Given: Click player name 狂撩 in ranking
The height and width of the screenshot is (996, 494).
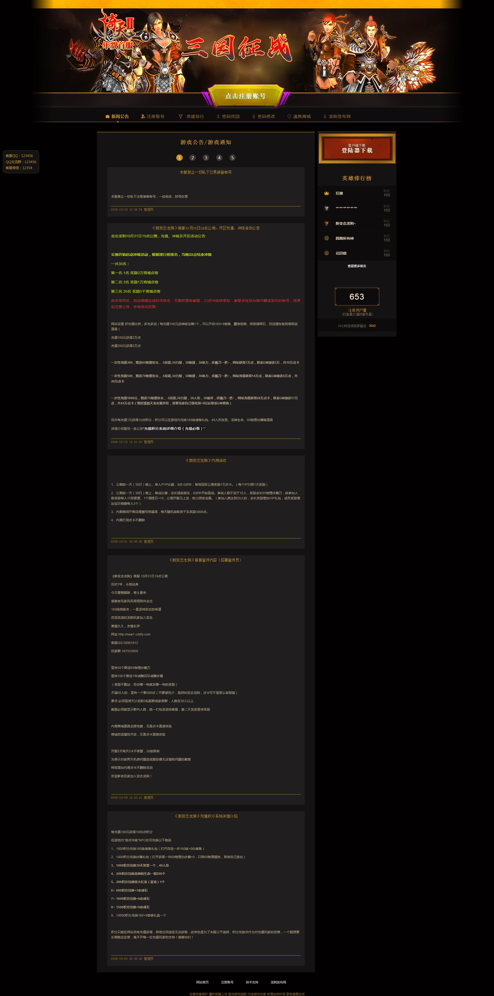Looking at the screenshot, I should [x=339, y=193].
